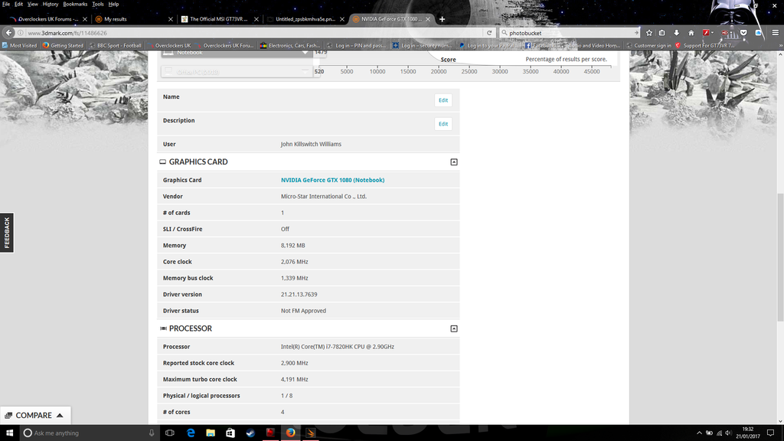The height and width of the screenshot is (441, 784).
Task: Edit the result Description
Action: coord(443,124)
